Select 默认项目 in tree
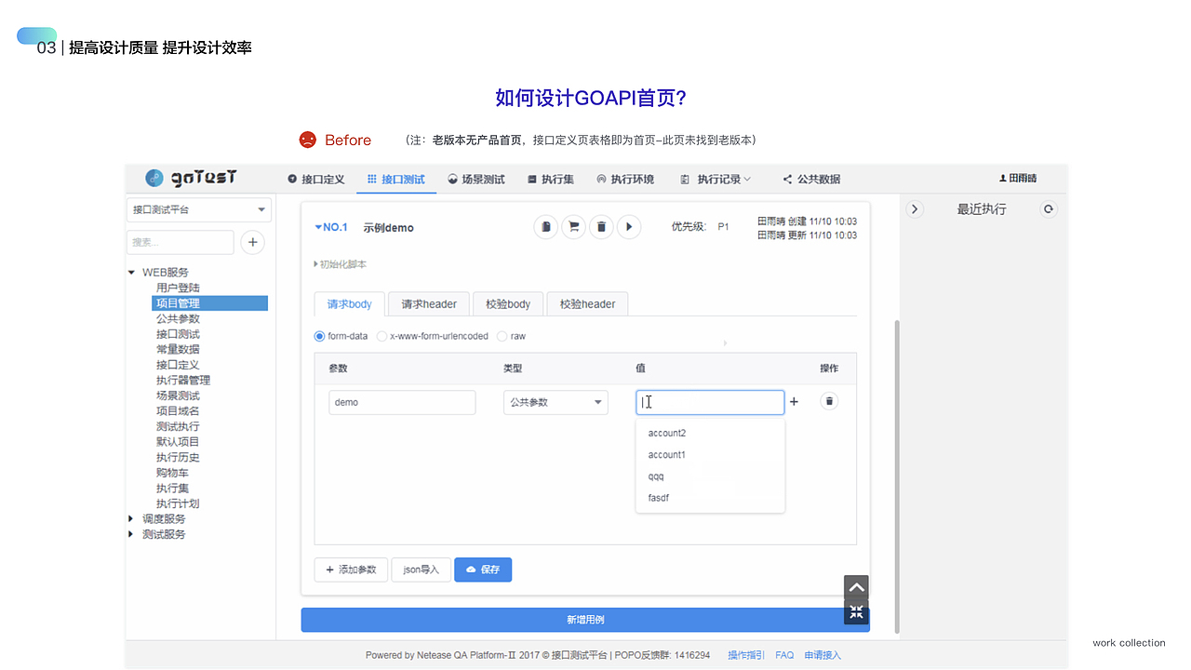The image size is (1191, 670). [x=178, y=442]
